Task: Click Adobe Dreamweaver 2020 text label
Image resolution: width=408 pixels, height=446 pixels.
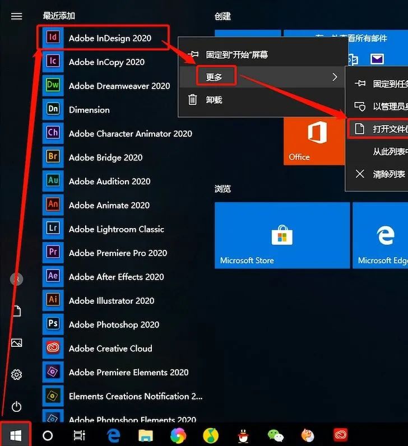Action: tap(119, 86)
